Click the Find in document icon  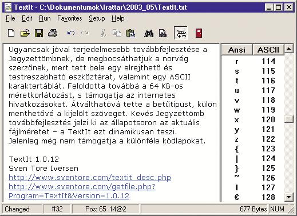(x=163, y=33)
